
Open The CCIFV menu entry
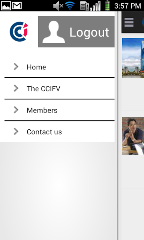pyautogui.click(x=60, y=88)
